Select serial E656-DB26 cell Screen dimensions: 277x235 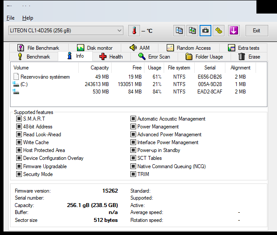(x=210, y=77)
